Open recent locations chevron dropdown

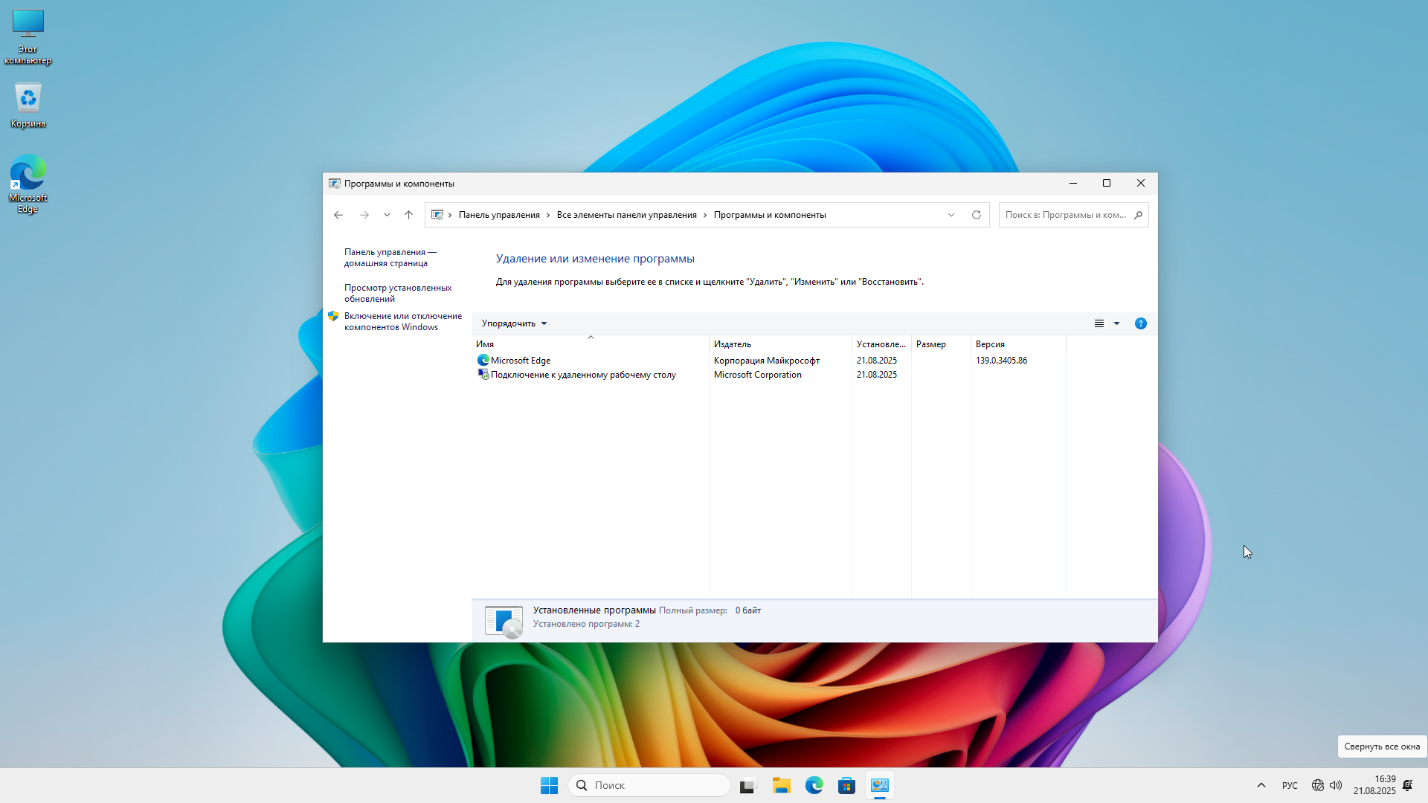click(387, 215)
